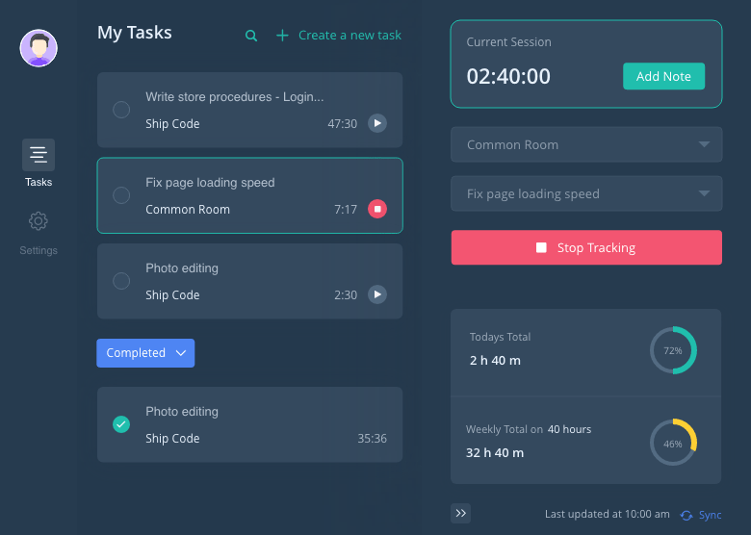This screenshot has width=751, height=535.
Task: Click the user profile avatar
Action: click(x=39, y=48)
